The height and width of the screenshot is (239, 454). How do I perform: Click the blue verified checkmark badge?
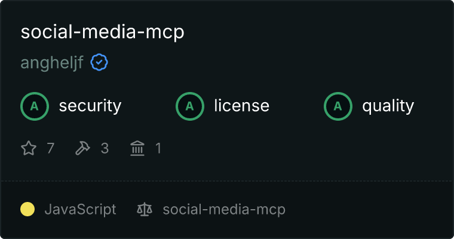[99, 62]
